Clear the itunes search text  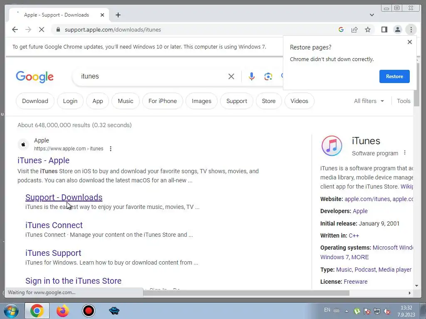(231, 76)
